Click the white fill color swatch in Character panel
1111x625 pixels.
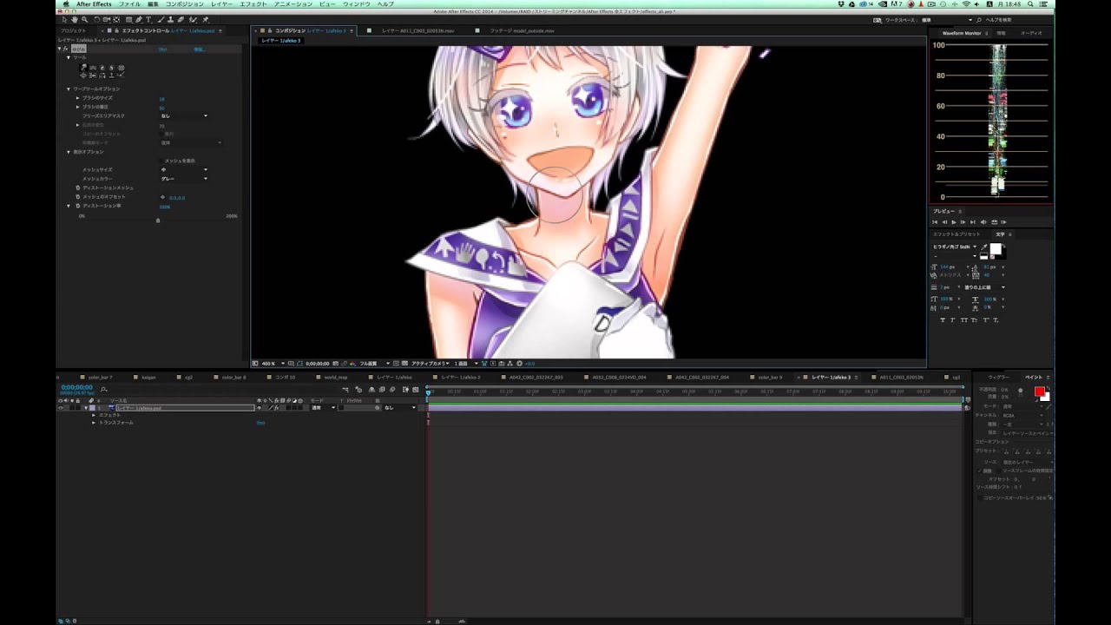pos(996,249)
